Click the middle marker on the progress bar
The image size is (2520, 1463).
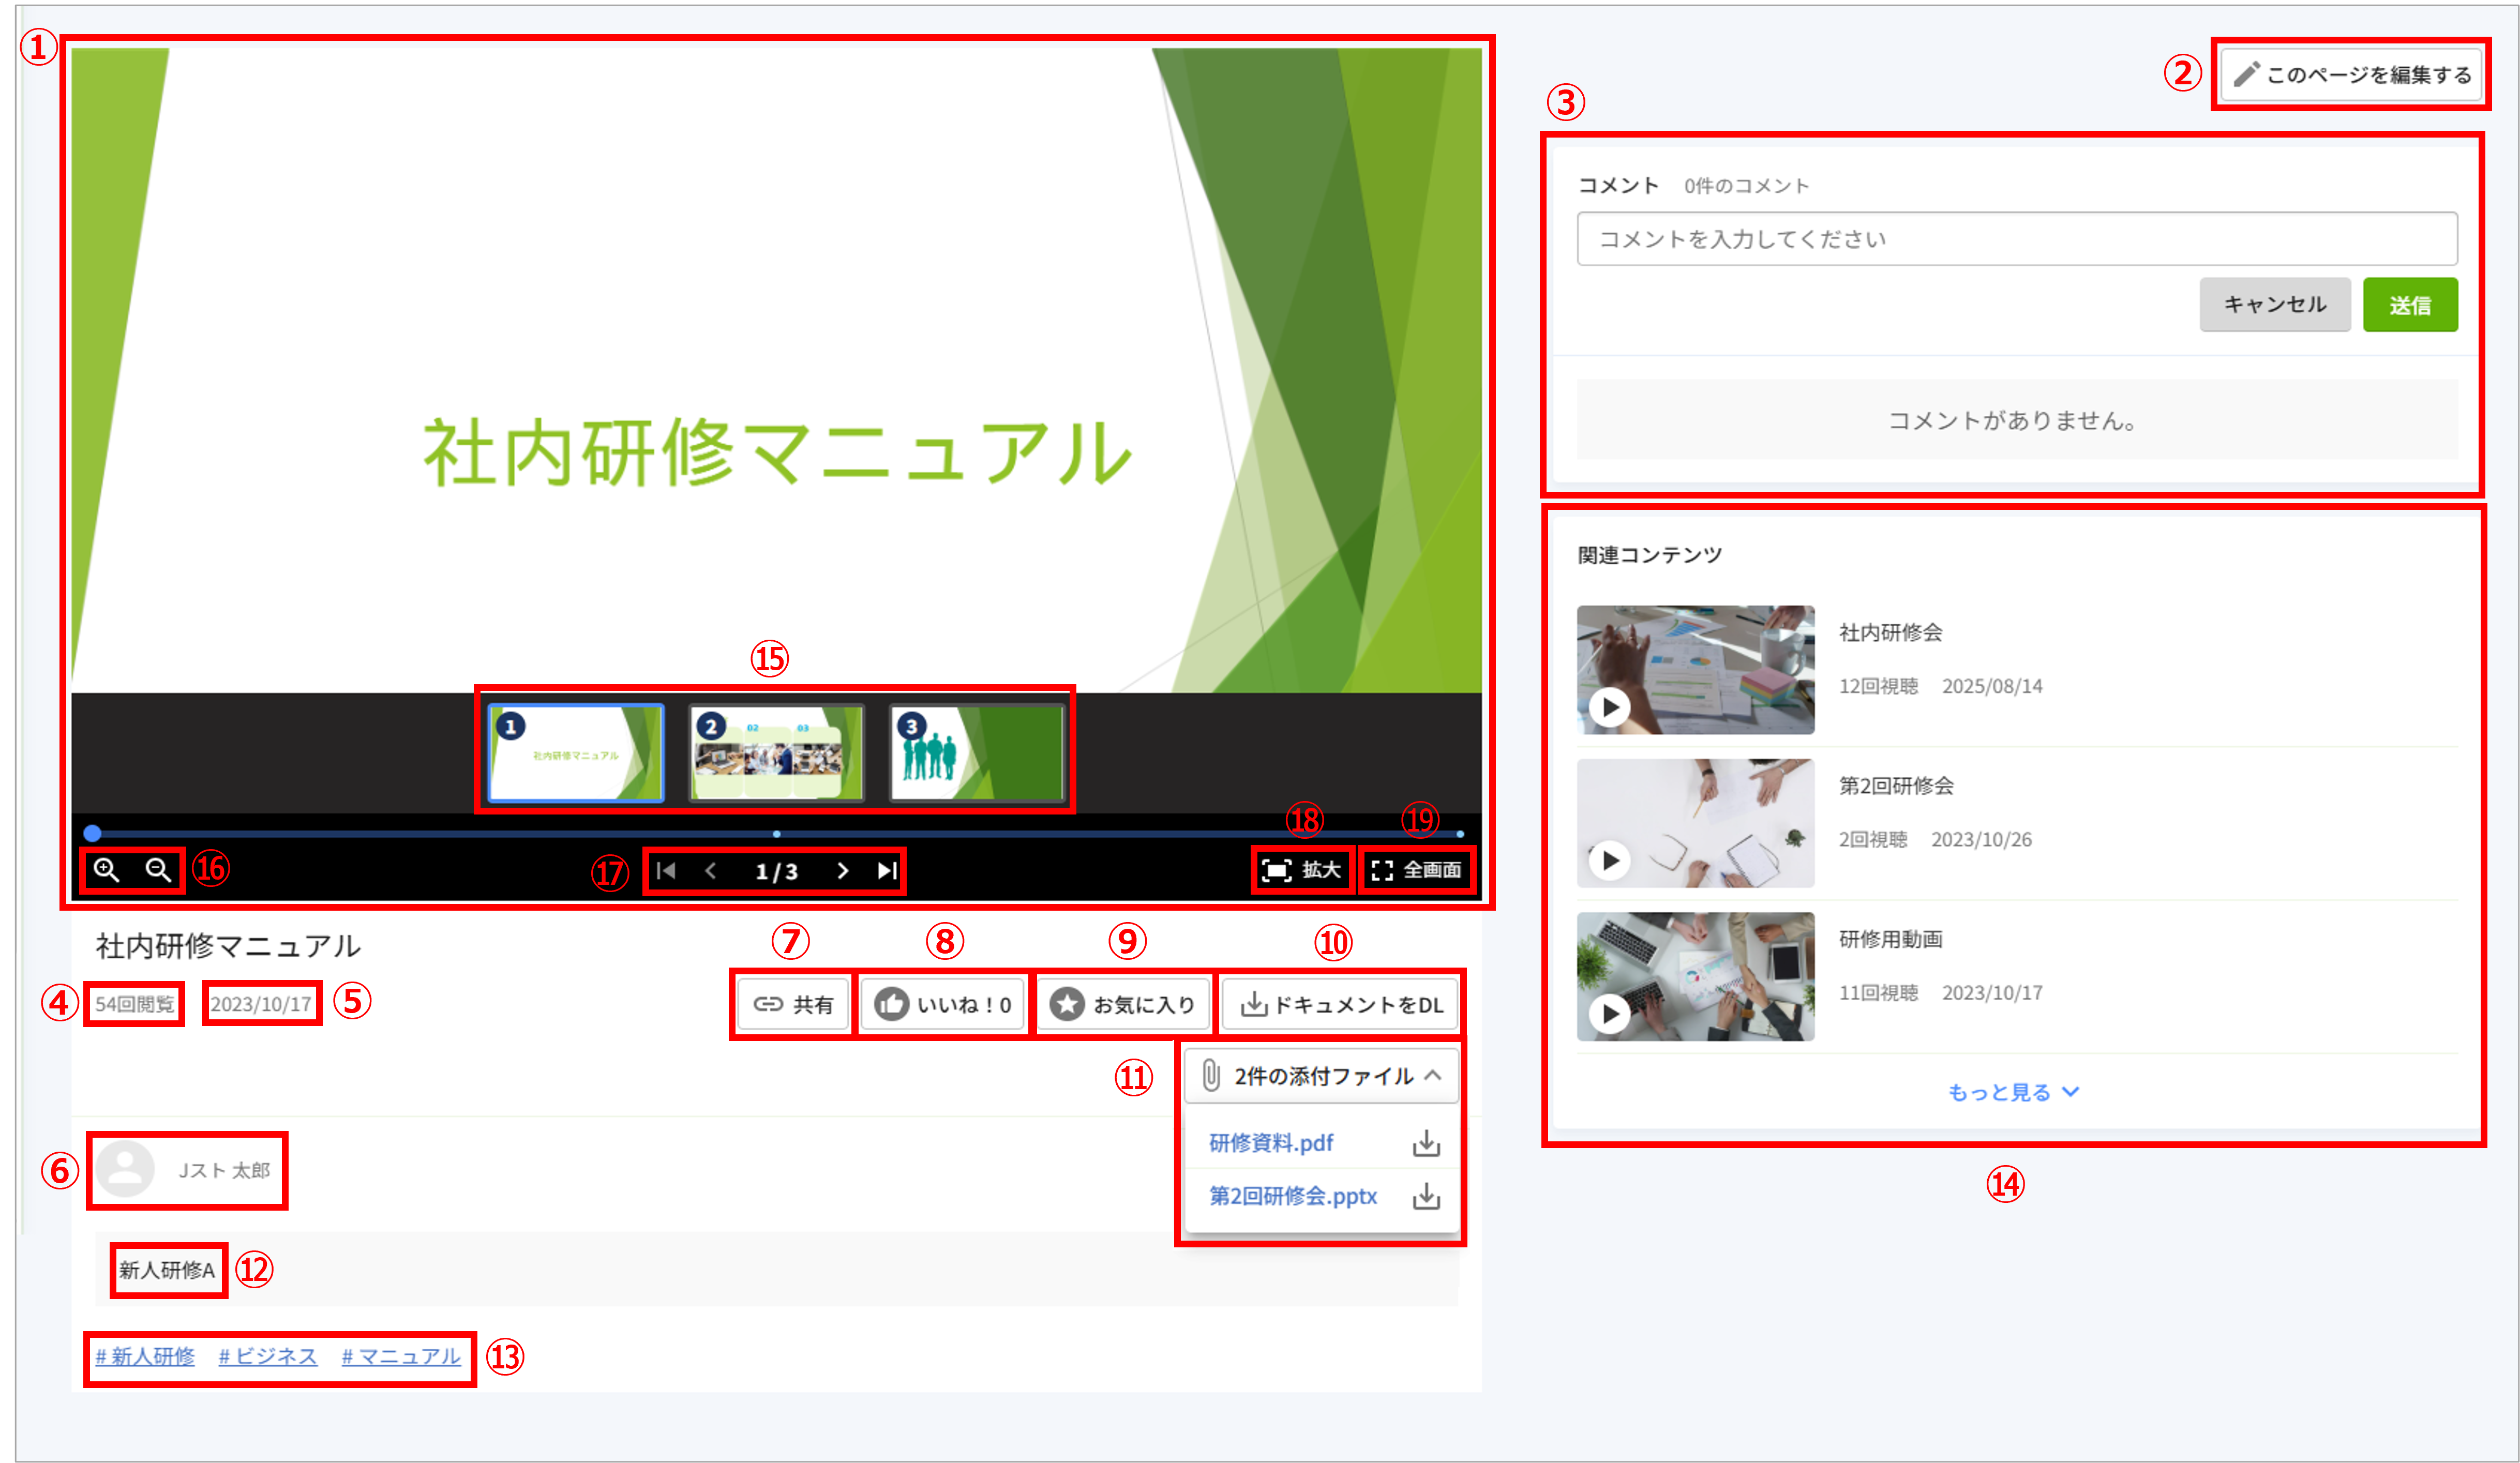point(777,833)
